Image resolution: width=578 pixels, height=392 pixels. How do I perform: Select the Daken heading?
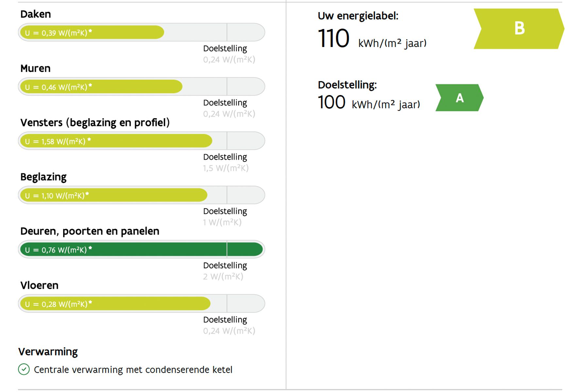(36, 14)
